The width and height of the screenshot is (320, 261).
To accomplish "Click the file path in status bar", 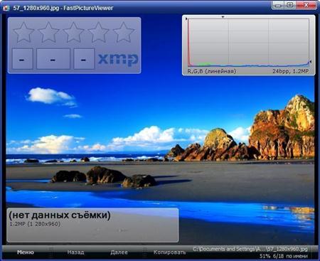I will (x=250, y=249).
